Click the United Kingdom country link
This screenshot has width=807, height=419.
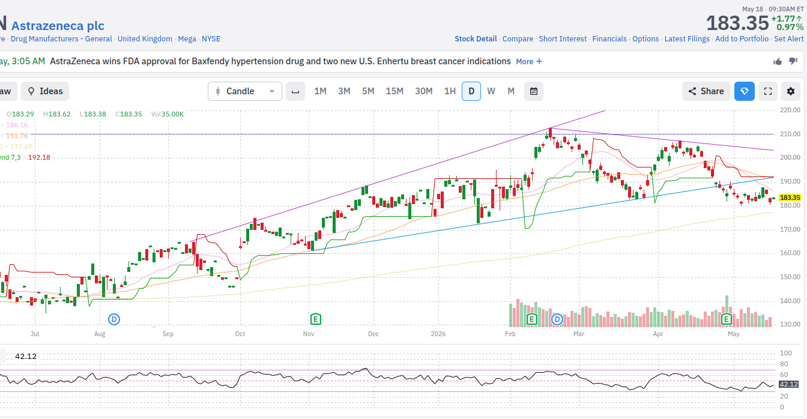145,39
